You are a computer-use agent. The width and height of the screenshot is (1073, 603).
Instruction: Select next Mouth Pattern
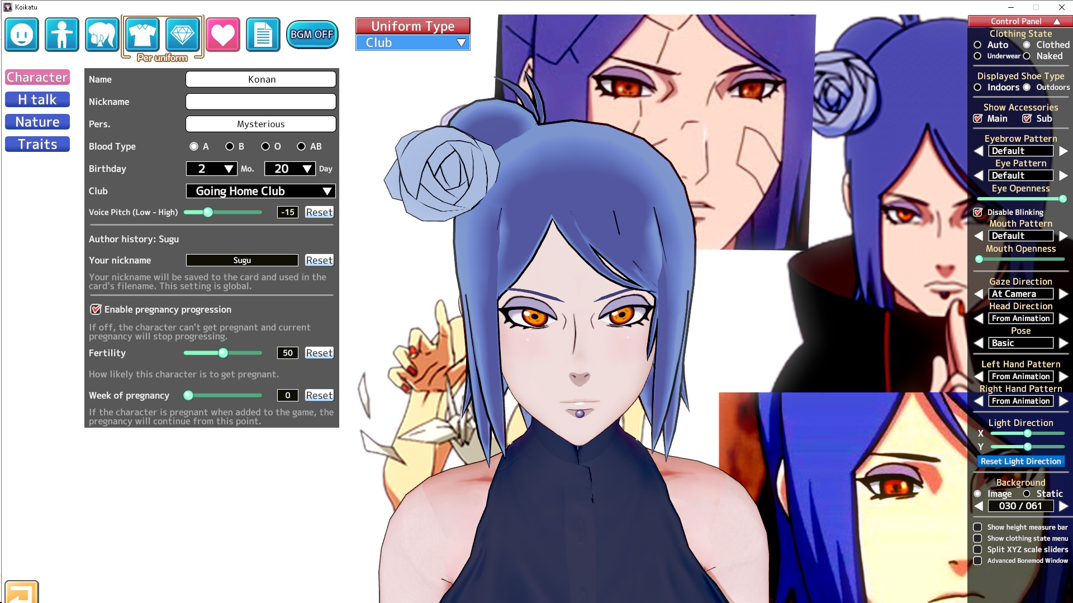(x=1063, y=236)
